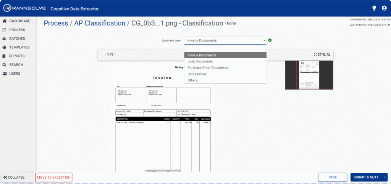Click the Move to Exception button
The image size is (391, 184).
53,177
